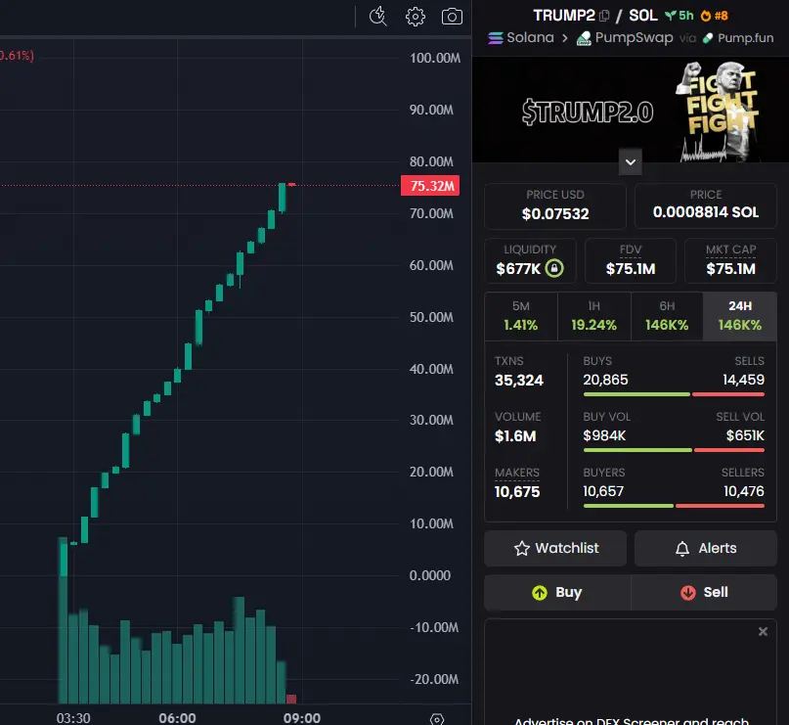Add token to Watchlist
Image resolution: width=789 pixels, height=725 pixels.
tap(555, 548)
